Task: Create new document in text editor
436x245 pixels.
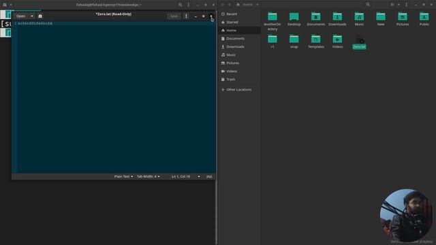Action: (40, 16)
